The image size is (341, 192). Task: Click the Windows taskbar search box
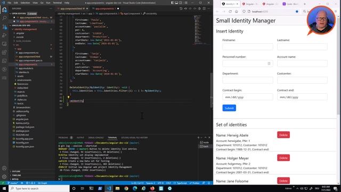tap(39, 188)
